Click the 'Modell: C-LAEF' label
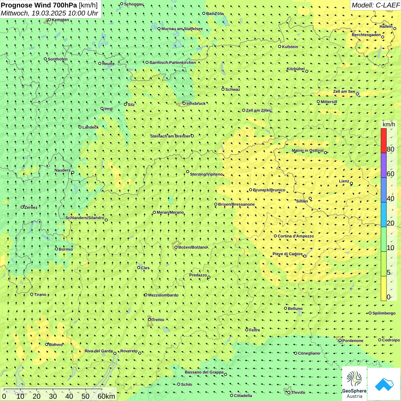401x401 pixels. point(376,5)
